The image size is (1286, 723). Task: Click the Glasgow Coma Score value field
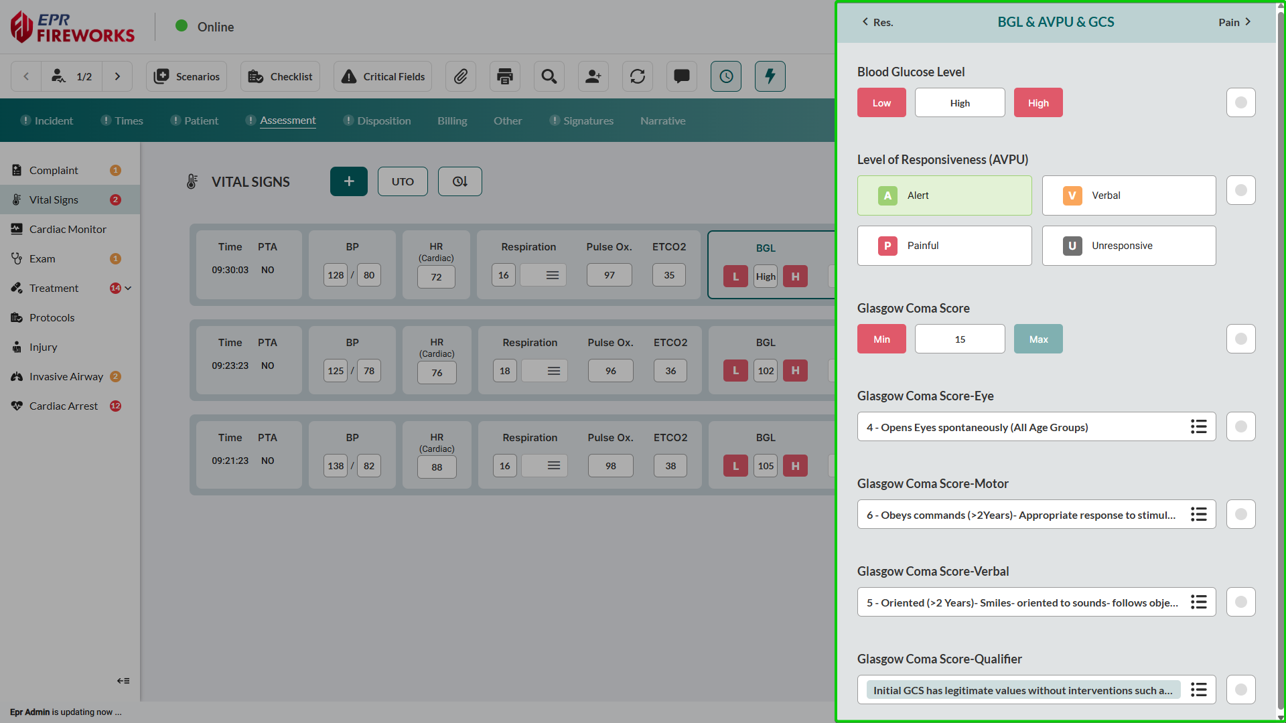[959, 339]
